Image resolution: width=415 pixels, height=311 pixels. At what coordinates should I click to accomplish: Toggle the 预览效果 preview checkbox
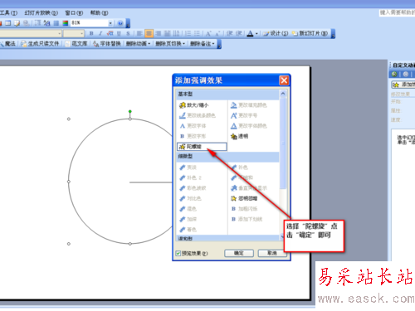point(178,253)
